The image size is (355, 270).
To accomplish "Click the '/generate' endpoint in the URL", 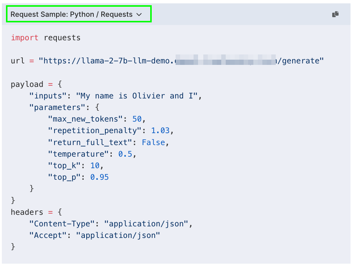I will (299, 61).
